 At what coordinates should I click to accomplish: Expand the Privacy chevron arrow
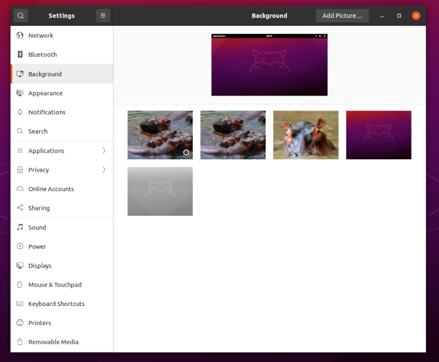pyautogui.click(x=104, y=170)
